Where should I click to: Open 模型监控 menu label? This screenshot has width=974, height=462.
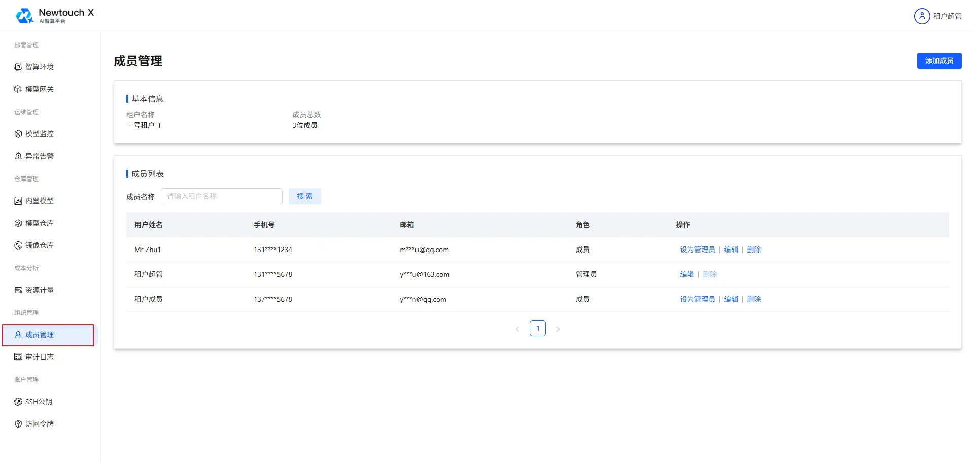[40, 134]
